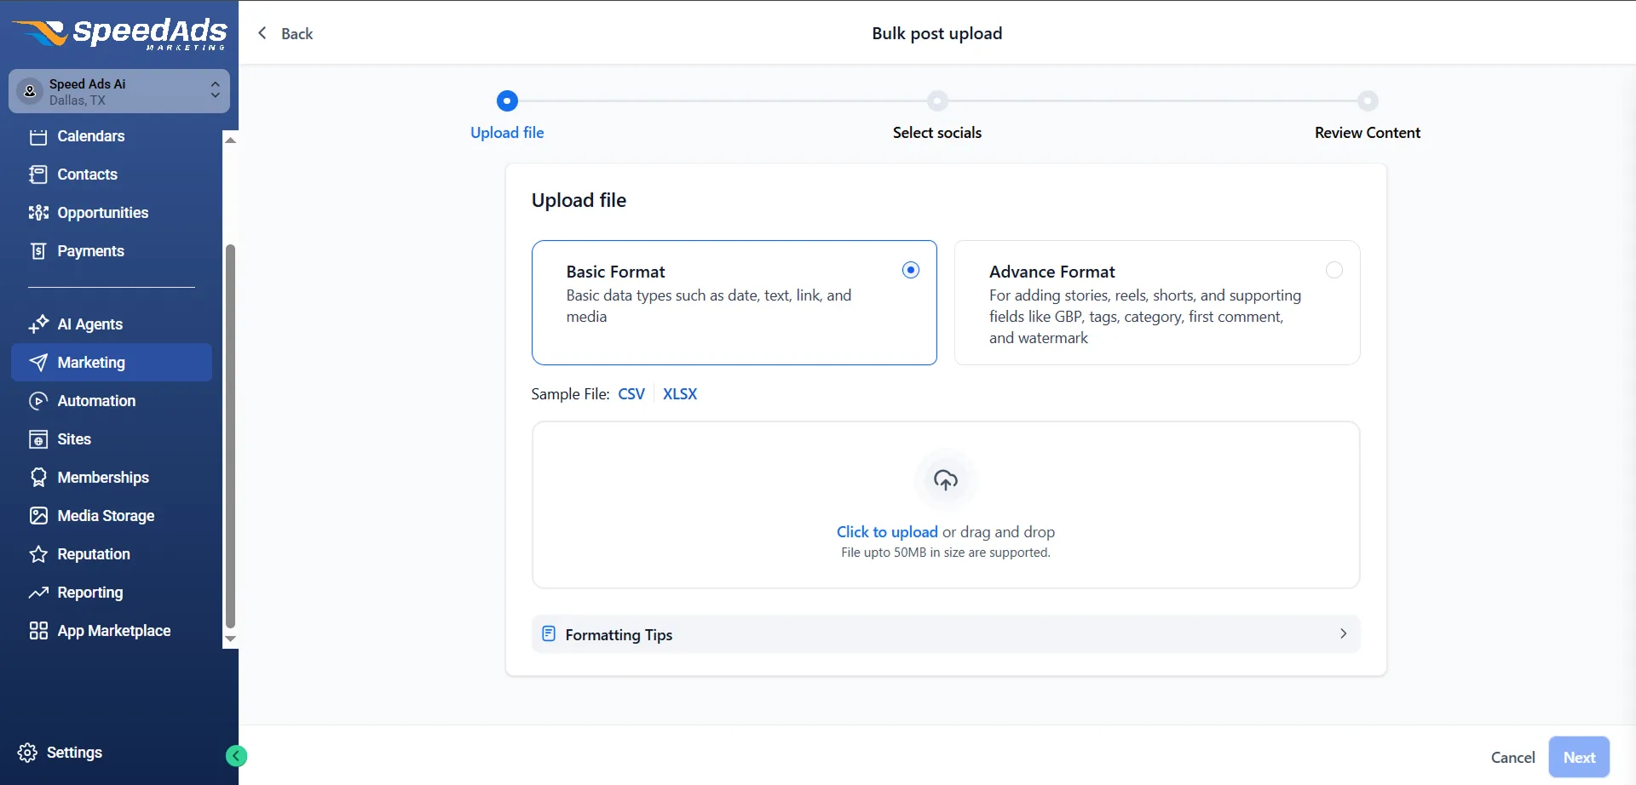Click the Next button
Viewport: 1636px width, 785px height.
[1579, 757]
